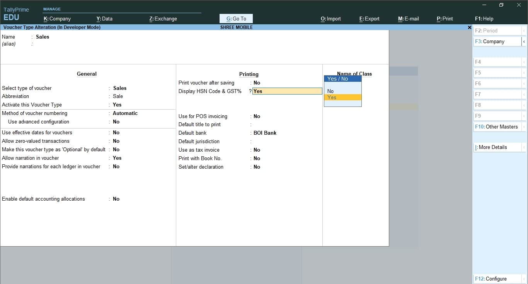Open the Go To search
The width and height of the screenshot is (528, 284).
pos(236,19)
